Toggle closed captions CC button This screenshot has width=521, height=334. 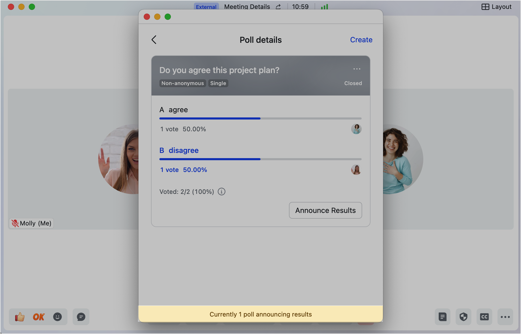484,317
